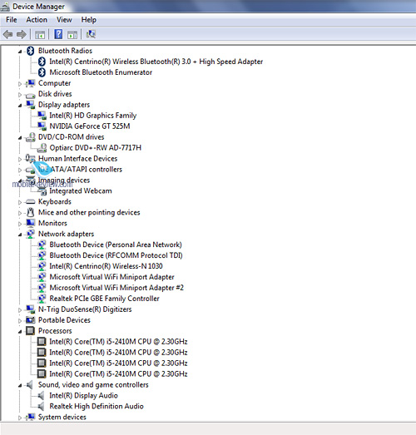Viewport: 416px width, 435px height.
Task: Click the Show/Hide Action Pane toolbar icon
Action: point(72,35)
